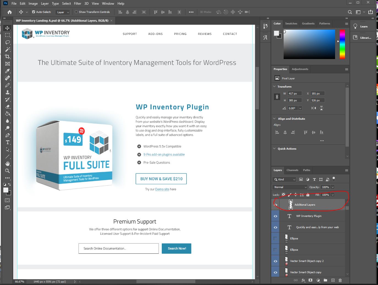Hide Vector Smart Object copy layer

point(275,272)
